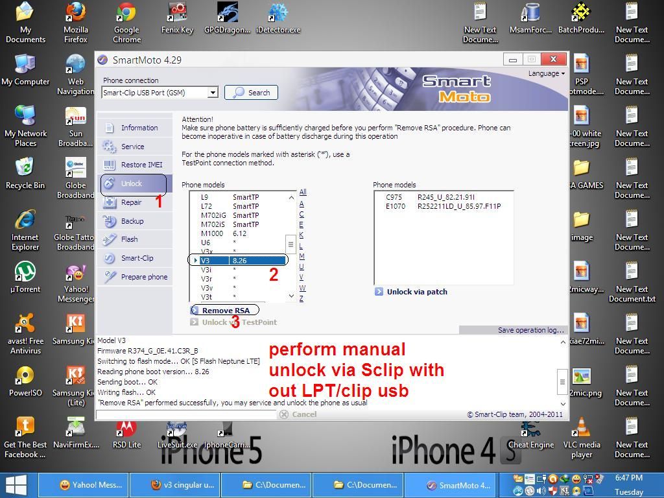Select the Restore IMEI sidebar item
Image resolution: width=664 pixels, height=498 pixels.
click(135, 165)
